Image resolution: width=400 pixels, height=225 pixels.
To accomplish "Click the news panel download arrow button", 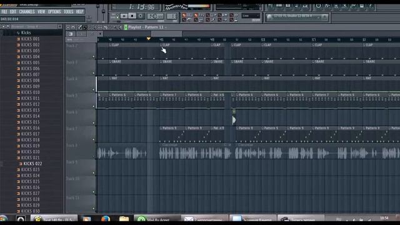I will (325, 17).
